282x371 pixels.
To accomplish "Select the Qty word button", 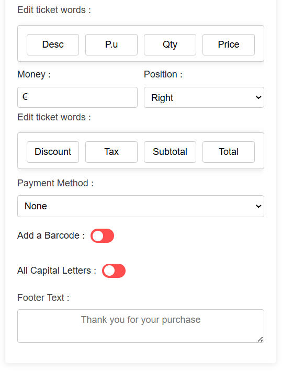I will click(170, 44).
